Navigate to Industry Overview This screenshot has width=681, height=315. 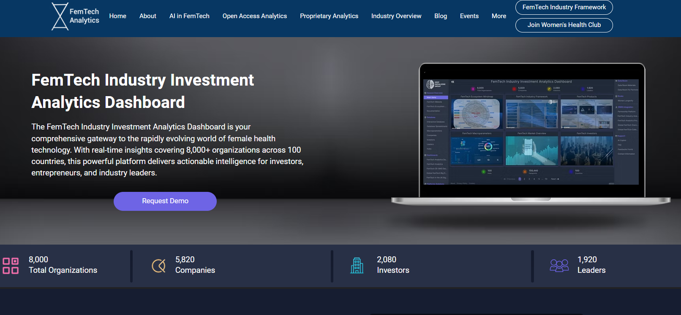pos(396,16)
